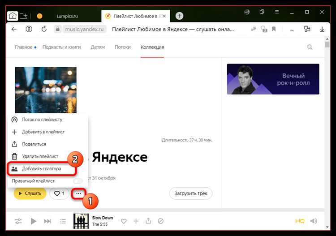Open Подкасты и книги section

(61, 47)
